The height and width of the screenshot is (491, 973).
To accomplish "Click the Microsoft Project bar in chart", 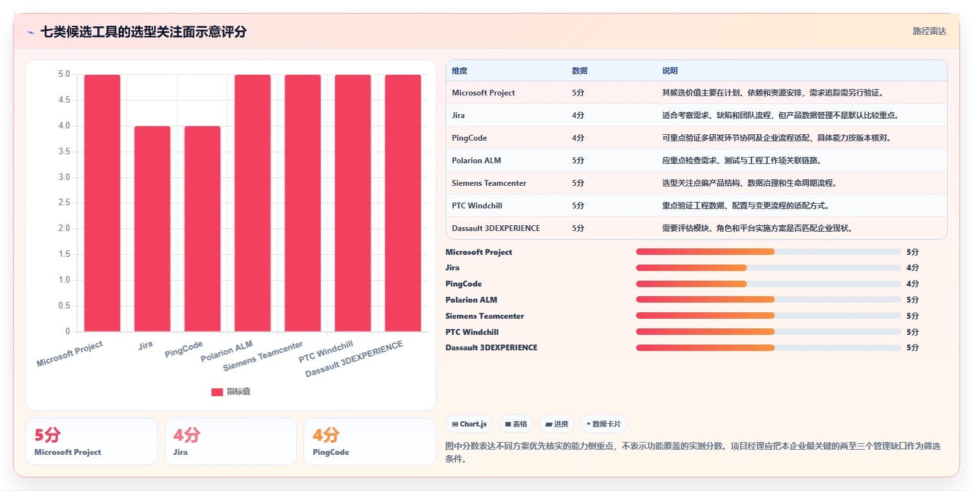I will tap(102, 203).
